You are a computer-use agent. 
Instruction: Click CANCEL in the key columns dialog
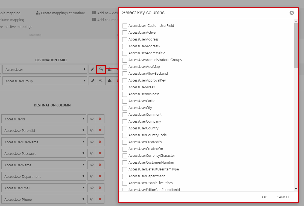point(283,197)
